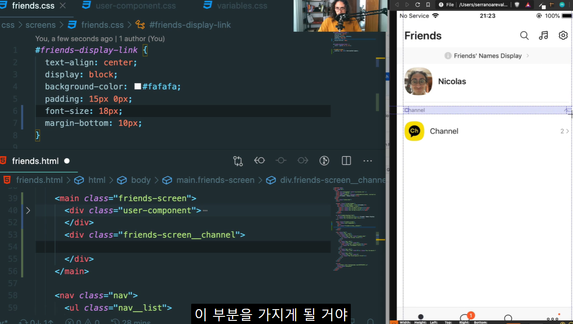Open friends.css breadcrumb item
The image size is (573, 324).
pyautogui.click(x=102, y=25)
